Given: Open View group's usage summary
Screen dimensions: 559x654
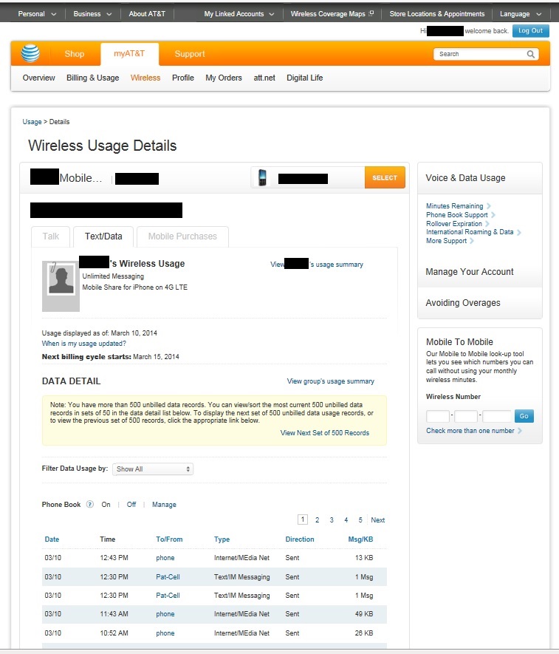Looking at the screenshot, I should point(331,381).
